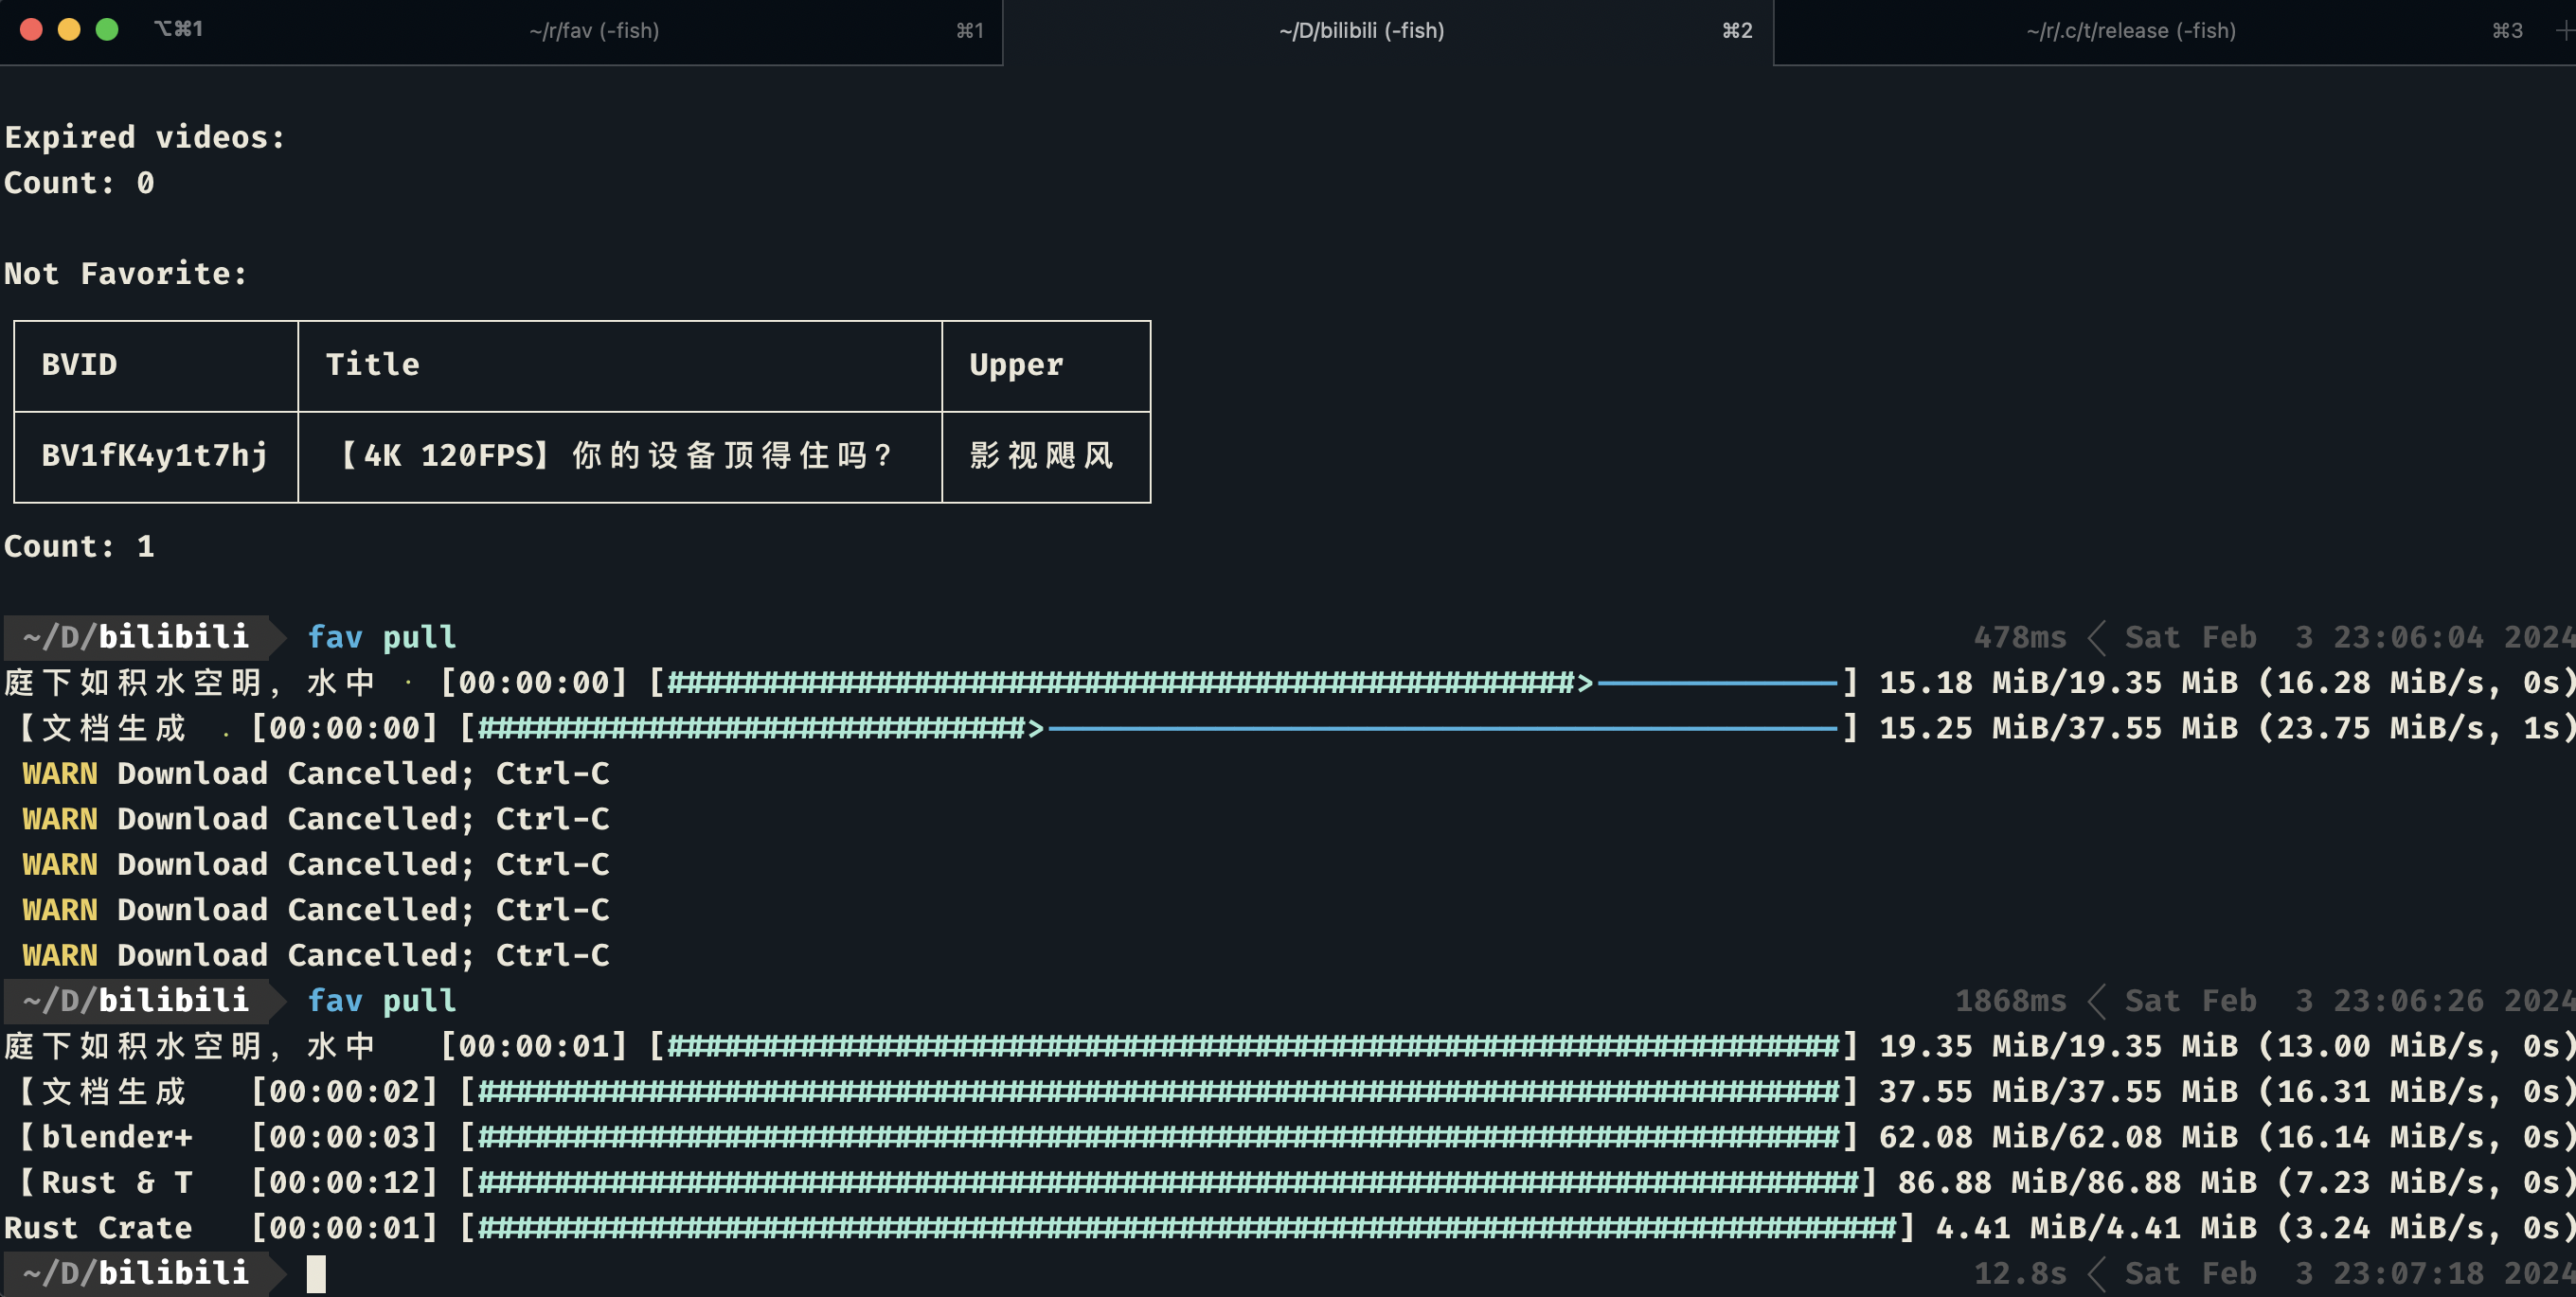Screen dimensions: 2576x1297
Task: Click the first 'fav pull' command text
Action: [x=381, y=637]
